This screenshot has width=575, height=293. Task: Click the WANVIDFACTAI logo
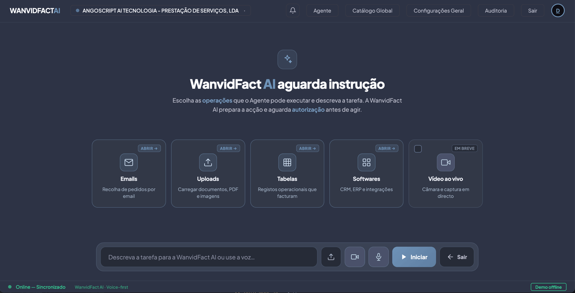[x=35, y=11]
